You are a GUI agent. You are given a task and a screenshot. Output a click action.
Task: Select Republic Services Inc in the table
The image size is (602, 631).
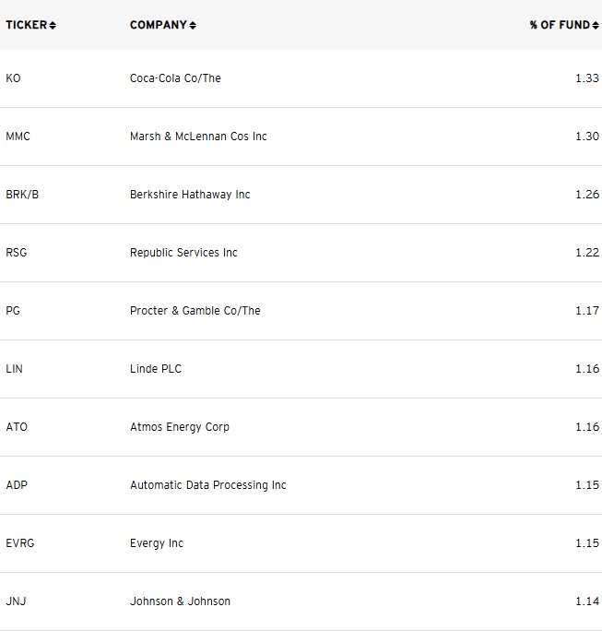tap(183, 253)
